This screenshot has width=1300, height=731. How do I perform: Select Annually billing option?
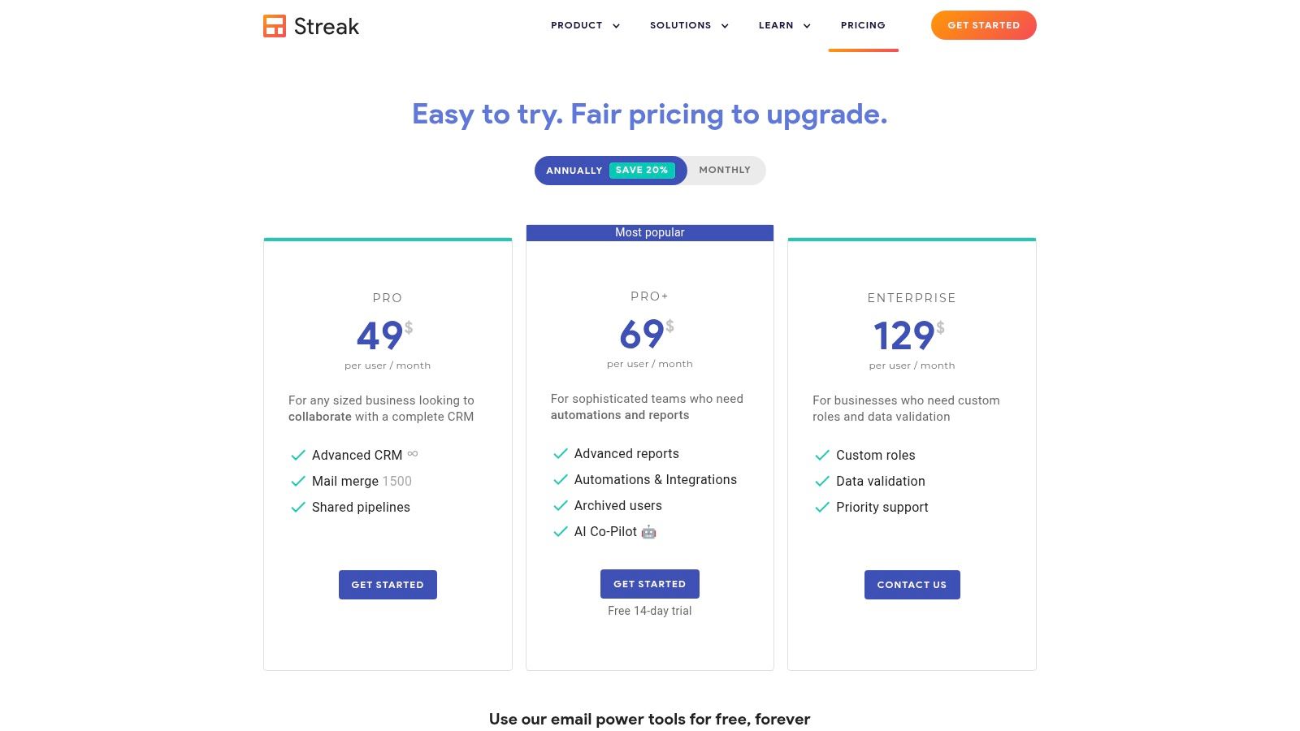tap(574, 170)
